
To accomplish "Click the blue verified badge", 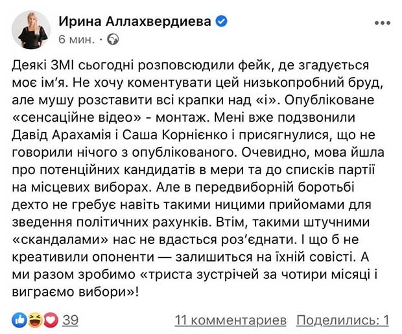I will click(222, 21).
